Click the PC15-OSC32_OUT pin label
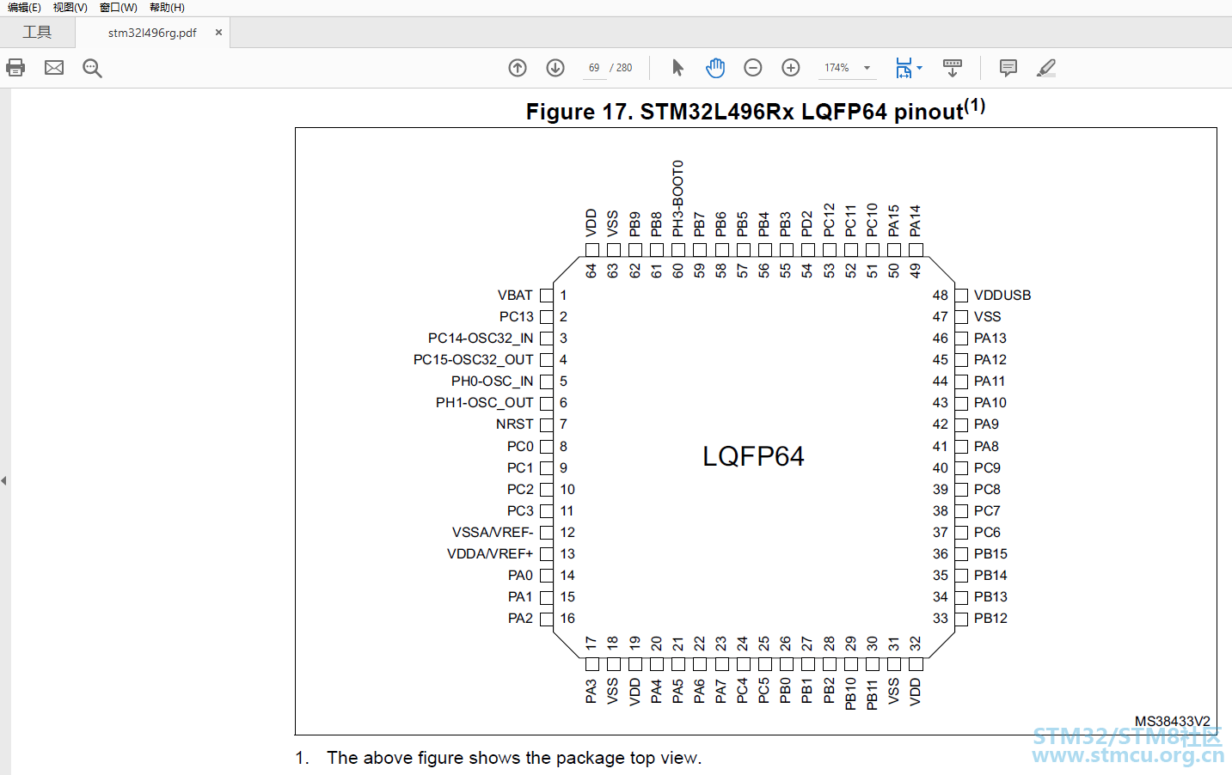 pyautogui.click(x=473, y=360)
